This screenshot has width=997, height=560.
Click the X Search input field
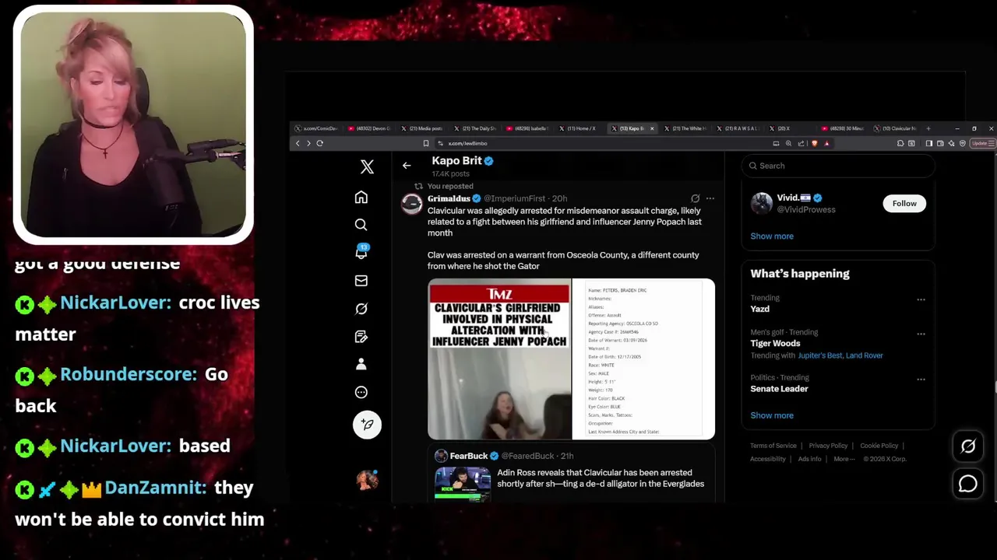coord(837,166)
